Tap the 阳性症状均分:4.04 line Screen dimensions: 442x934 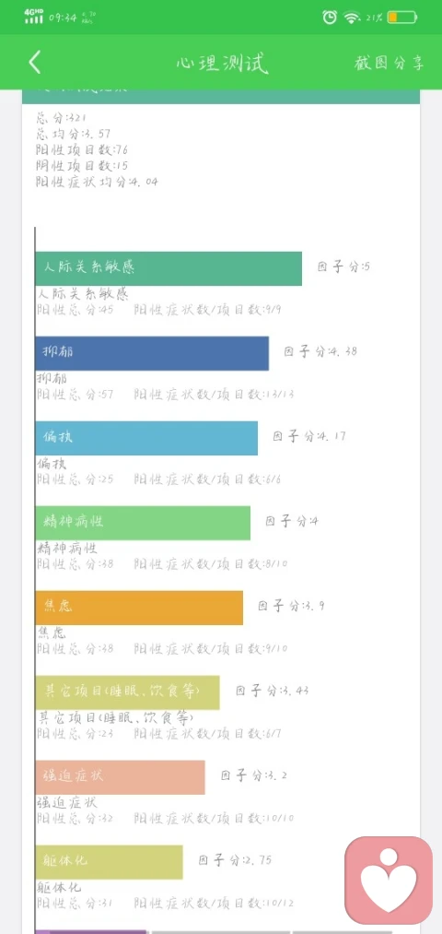pos(97,182)
